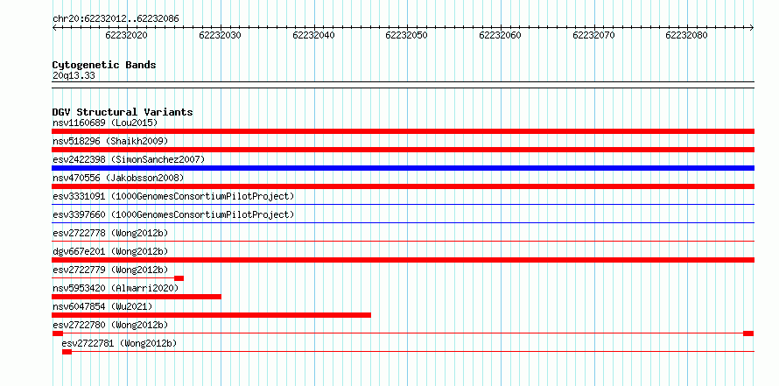Image resolution: width=779 pixels, height=386 pixels.
Task: Select the 20q13.33 band label
Action: click(74, 75)
